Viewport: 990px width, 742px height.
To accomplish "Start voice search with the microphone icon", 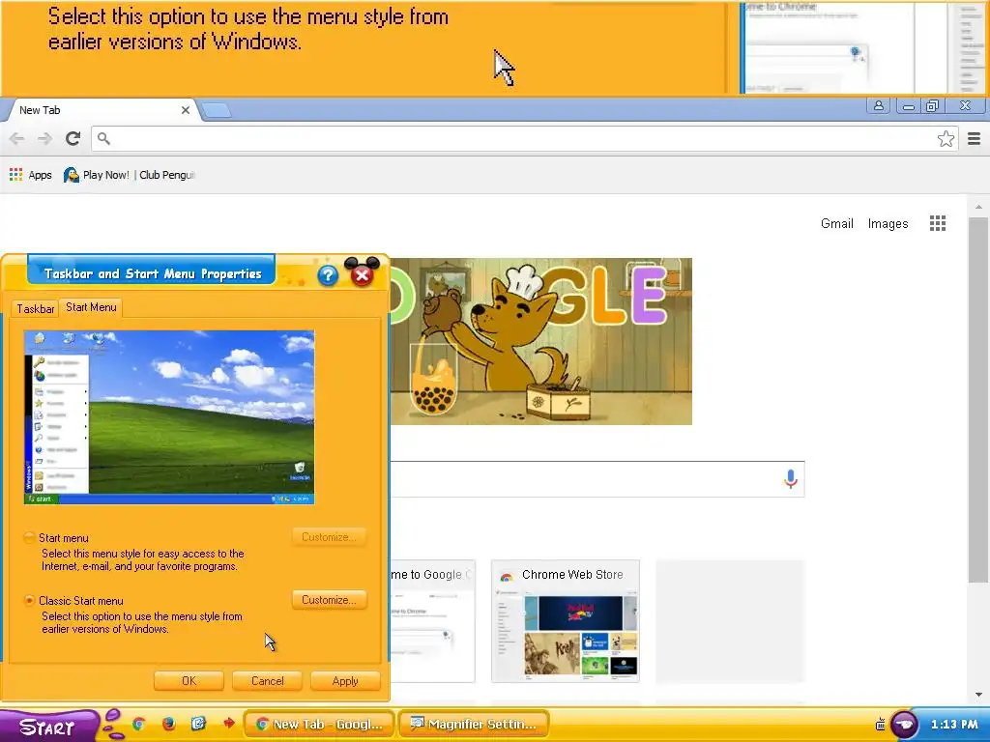I will (791, 479).
